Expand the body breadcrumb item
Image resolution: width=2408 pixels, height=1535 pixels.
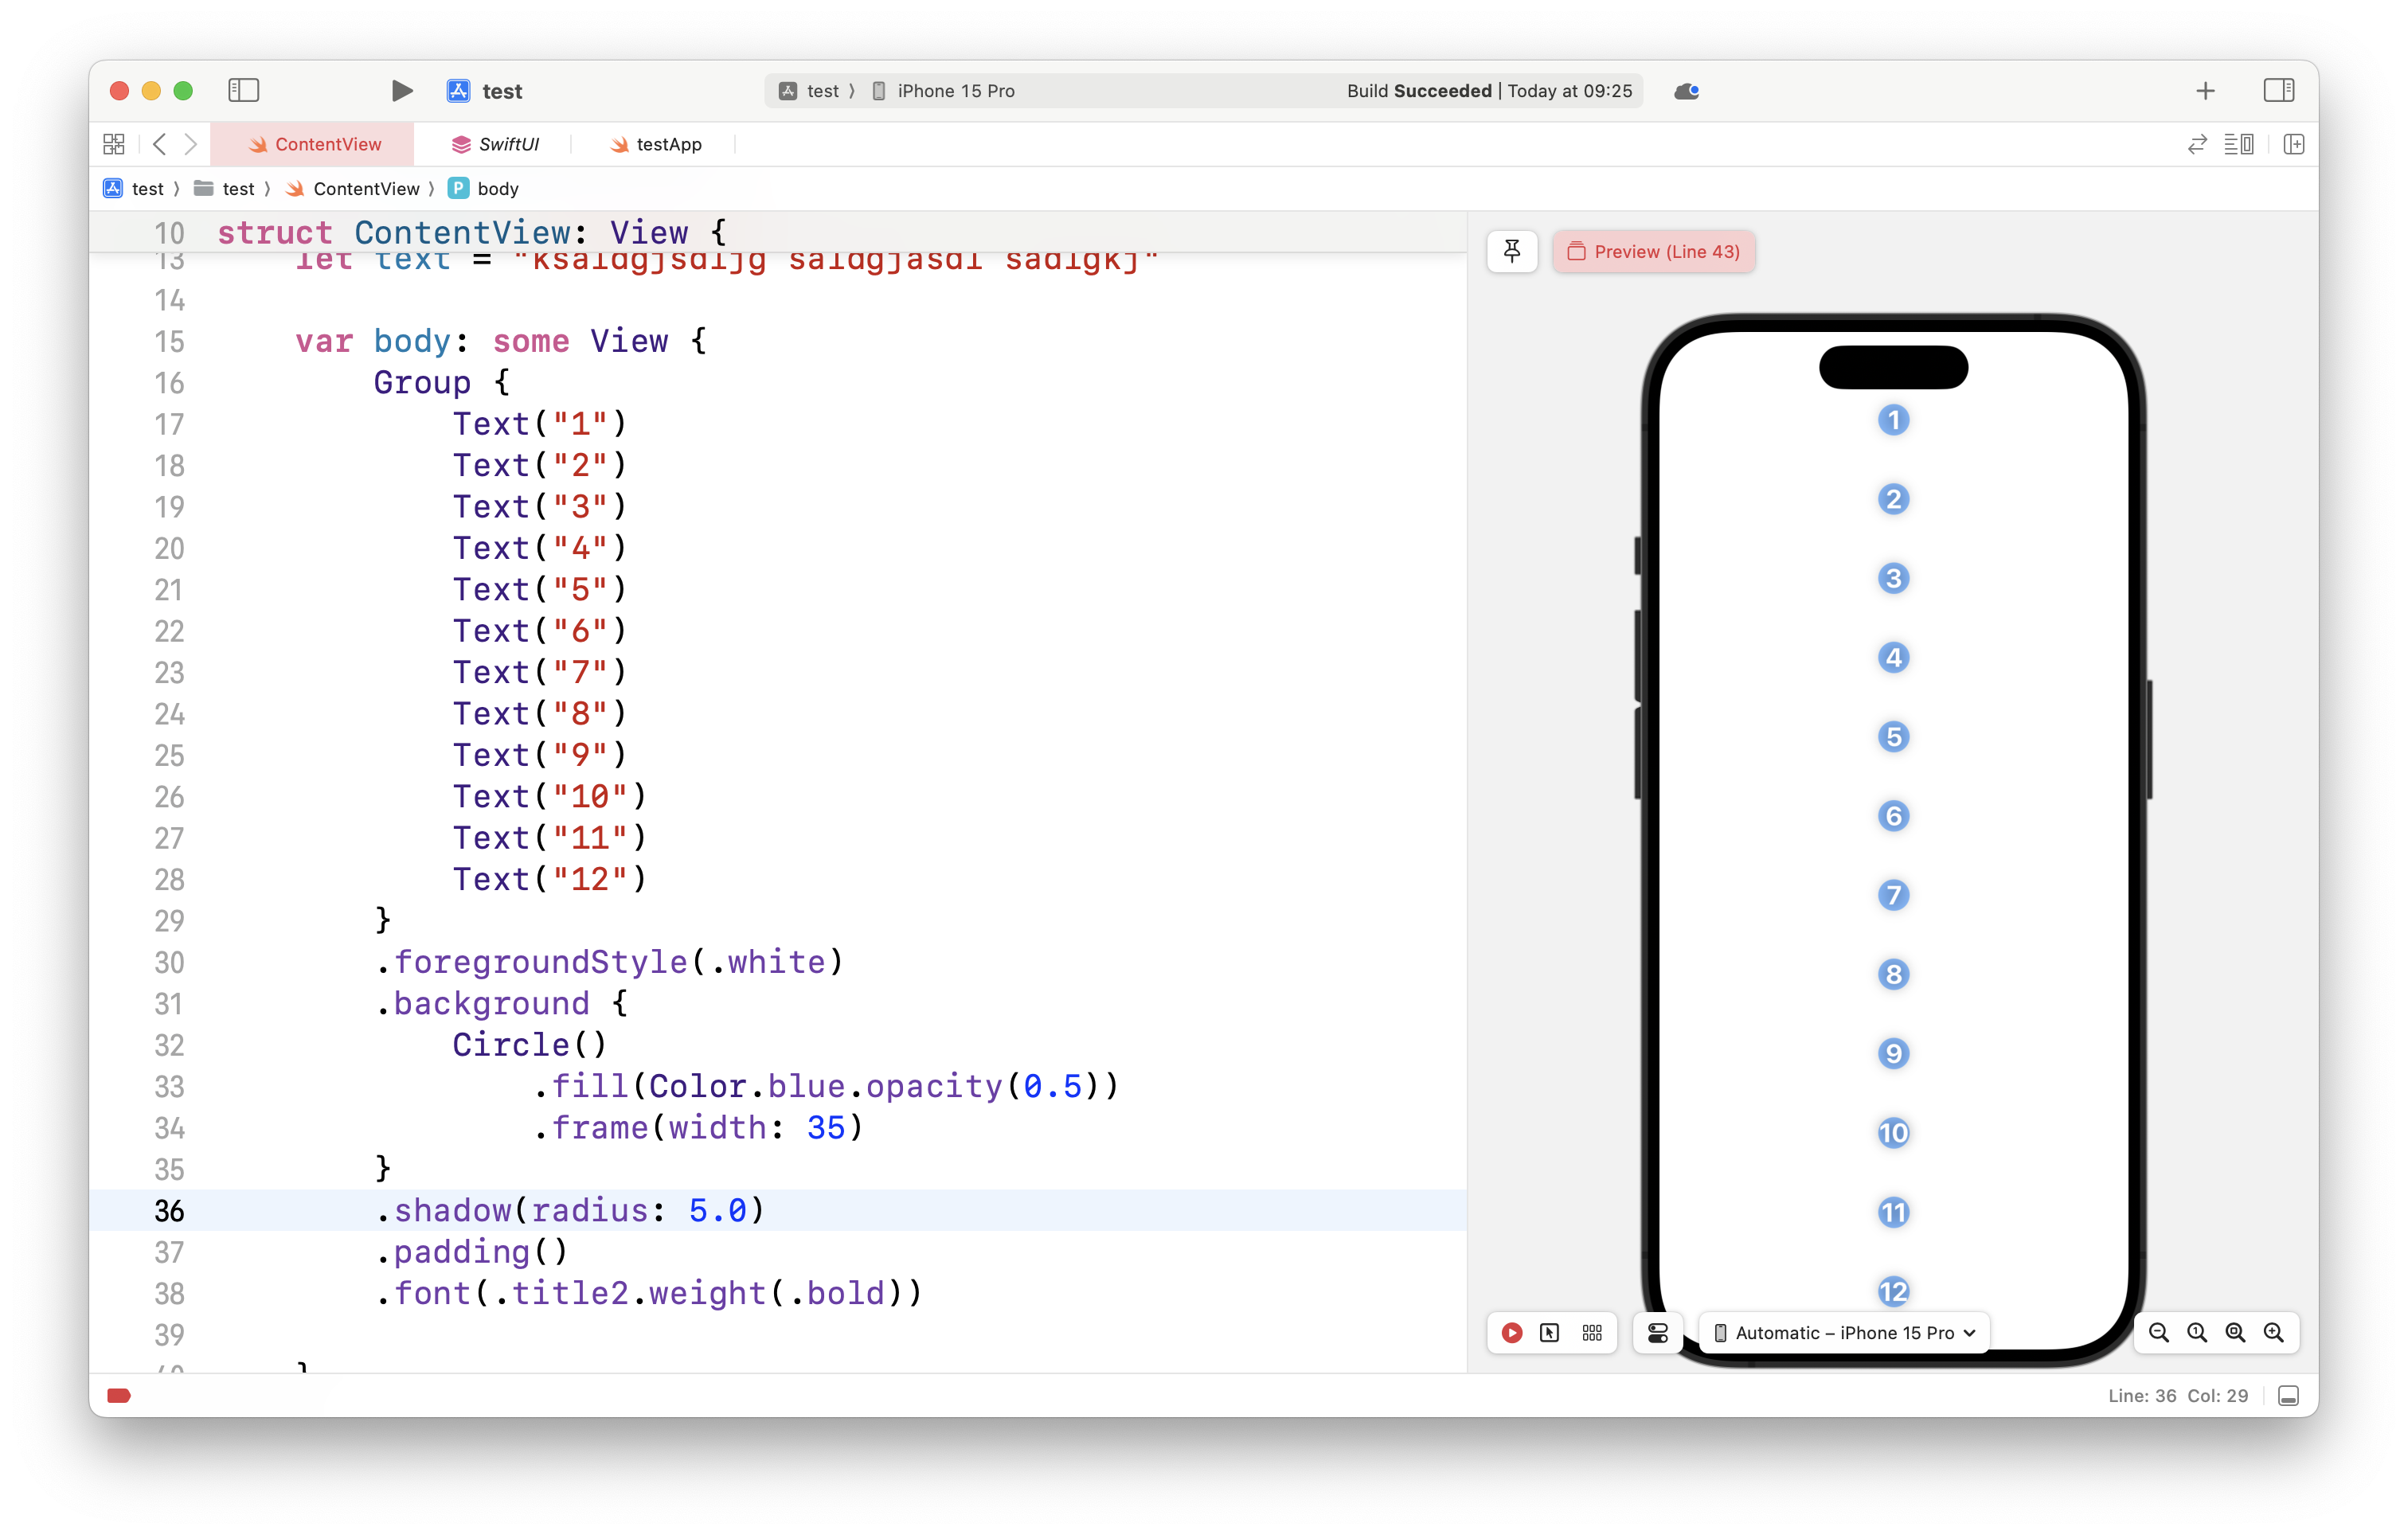pyautogui.click(x=500, y=188)
